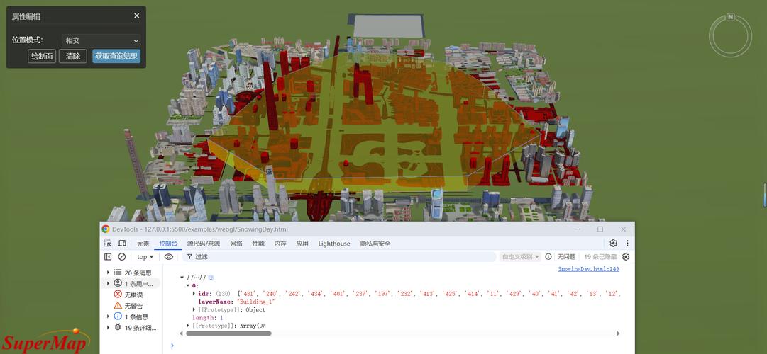The width and height of the screenshot is (767, 354).
Task: Close the 属性编辑 panel
Action: 136,16
